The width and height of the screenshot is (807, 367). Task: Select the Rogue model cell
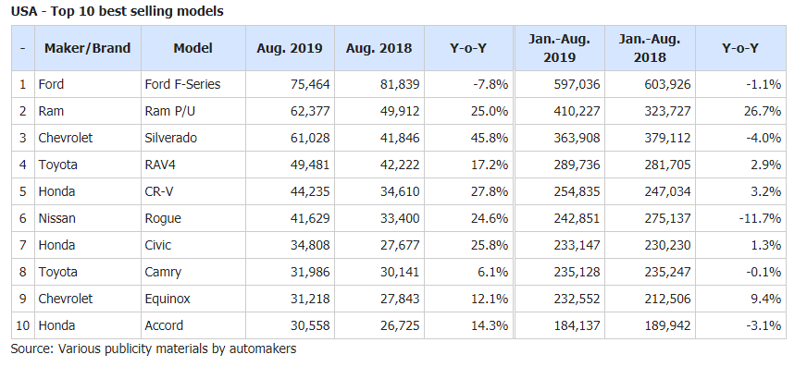click(x=193, y=218)
